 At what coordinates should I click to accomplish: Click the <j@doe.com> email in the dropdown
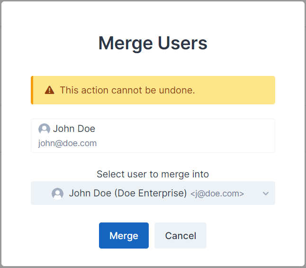(217, 194)
